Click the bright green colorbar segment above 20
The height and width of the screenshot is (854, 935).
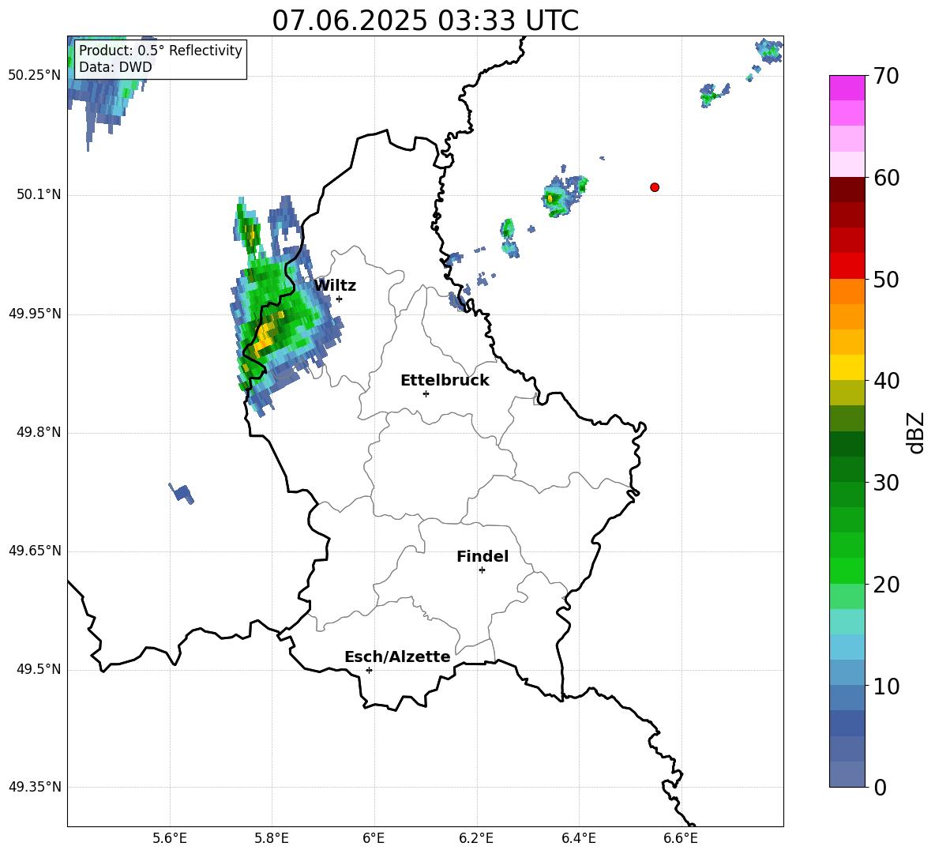click(x=847, y=570)
